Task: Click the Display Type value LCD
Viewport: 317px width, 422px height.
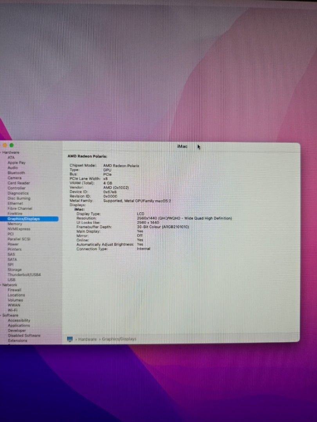Action: point(140,214)
